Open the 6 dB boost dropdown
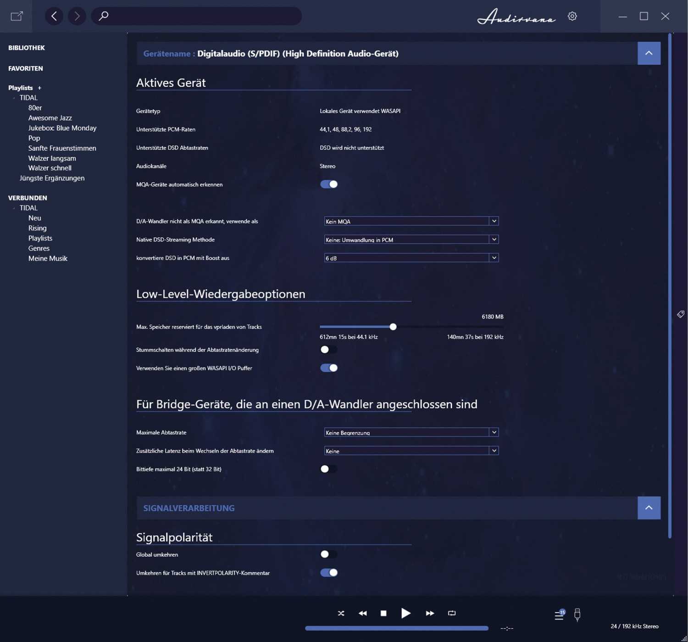The image size is (688, 642). [411, 258]
